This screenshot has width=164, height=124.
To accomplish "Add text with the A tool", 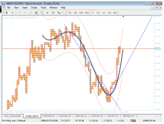I will (x=47, y=13).
